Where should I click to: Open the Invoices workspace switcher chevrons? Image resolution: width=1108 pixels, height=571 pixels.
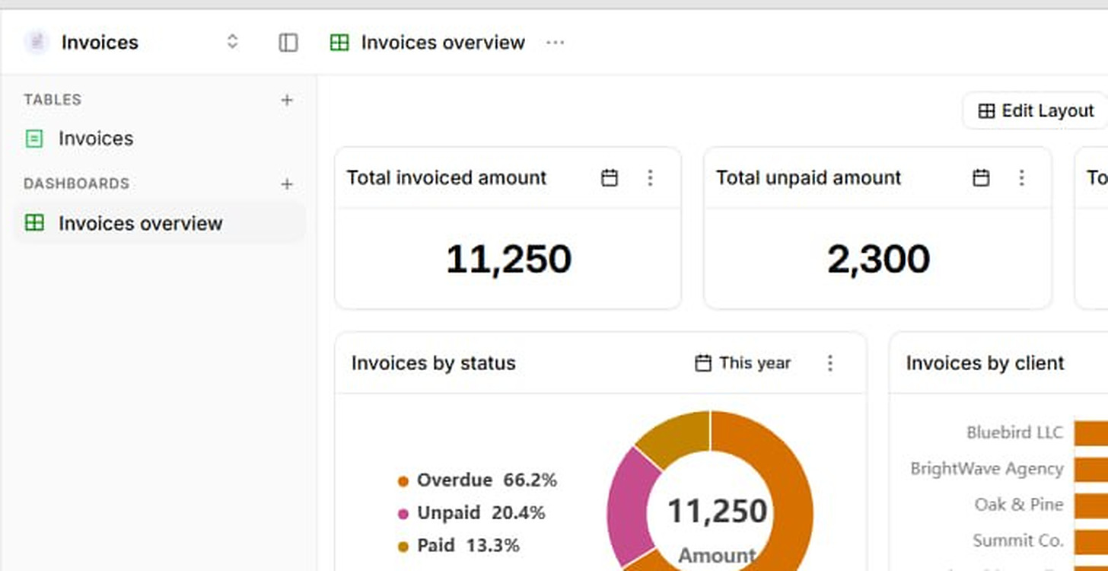[233, 42]
